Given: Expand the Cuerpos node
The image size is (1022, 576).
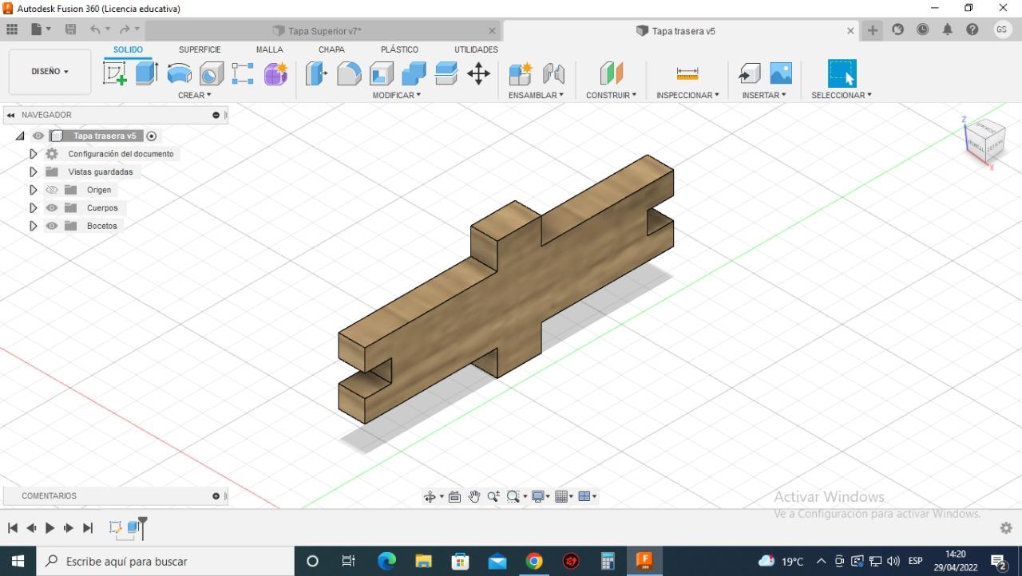Looking at the screenshot, I should (x=33, y=207).
